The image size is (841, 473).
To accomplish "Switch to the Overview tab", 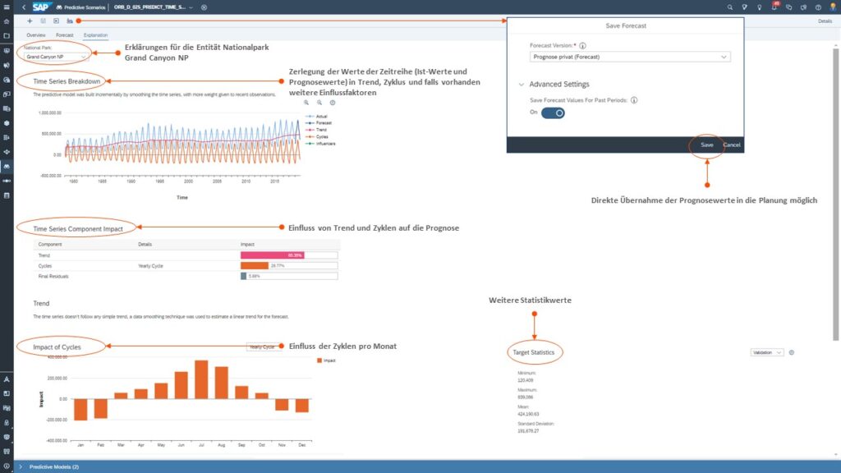I will tap(35, 35).
